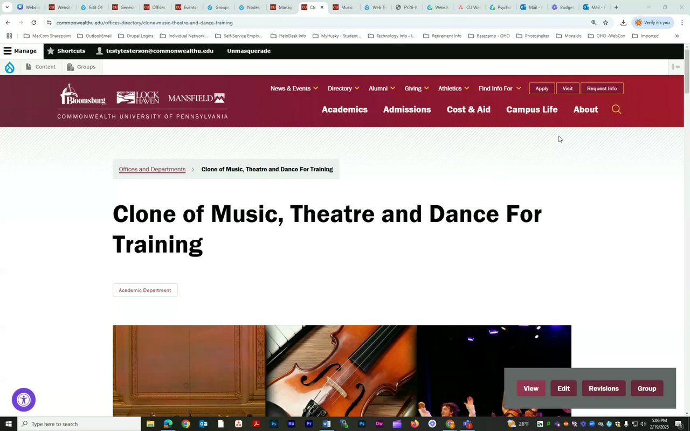Open Firefox from the taskbar

click(x=415, y=424)
